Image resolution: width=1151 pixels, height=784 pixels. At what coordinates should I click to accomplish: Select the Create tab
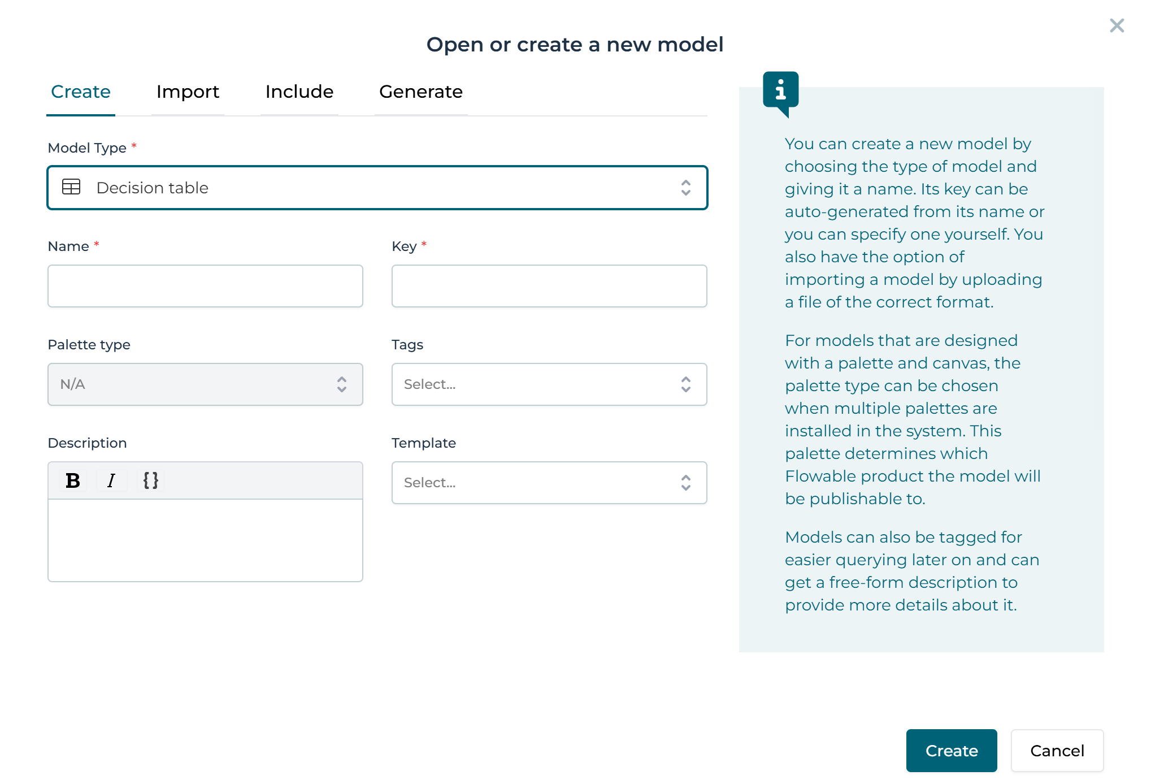coord(81,92)
